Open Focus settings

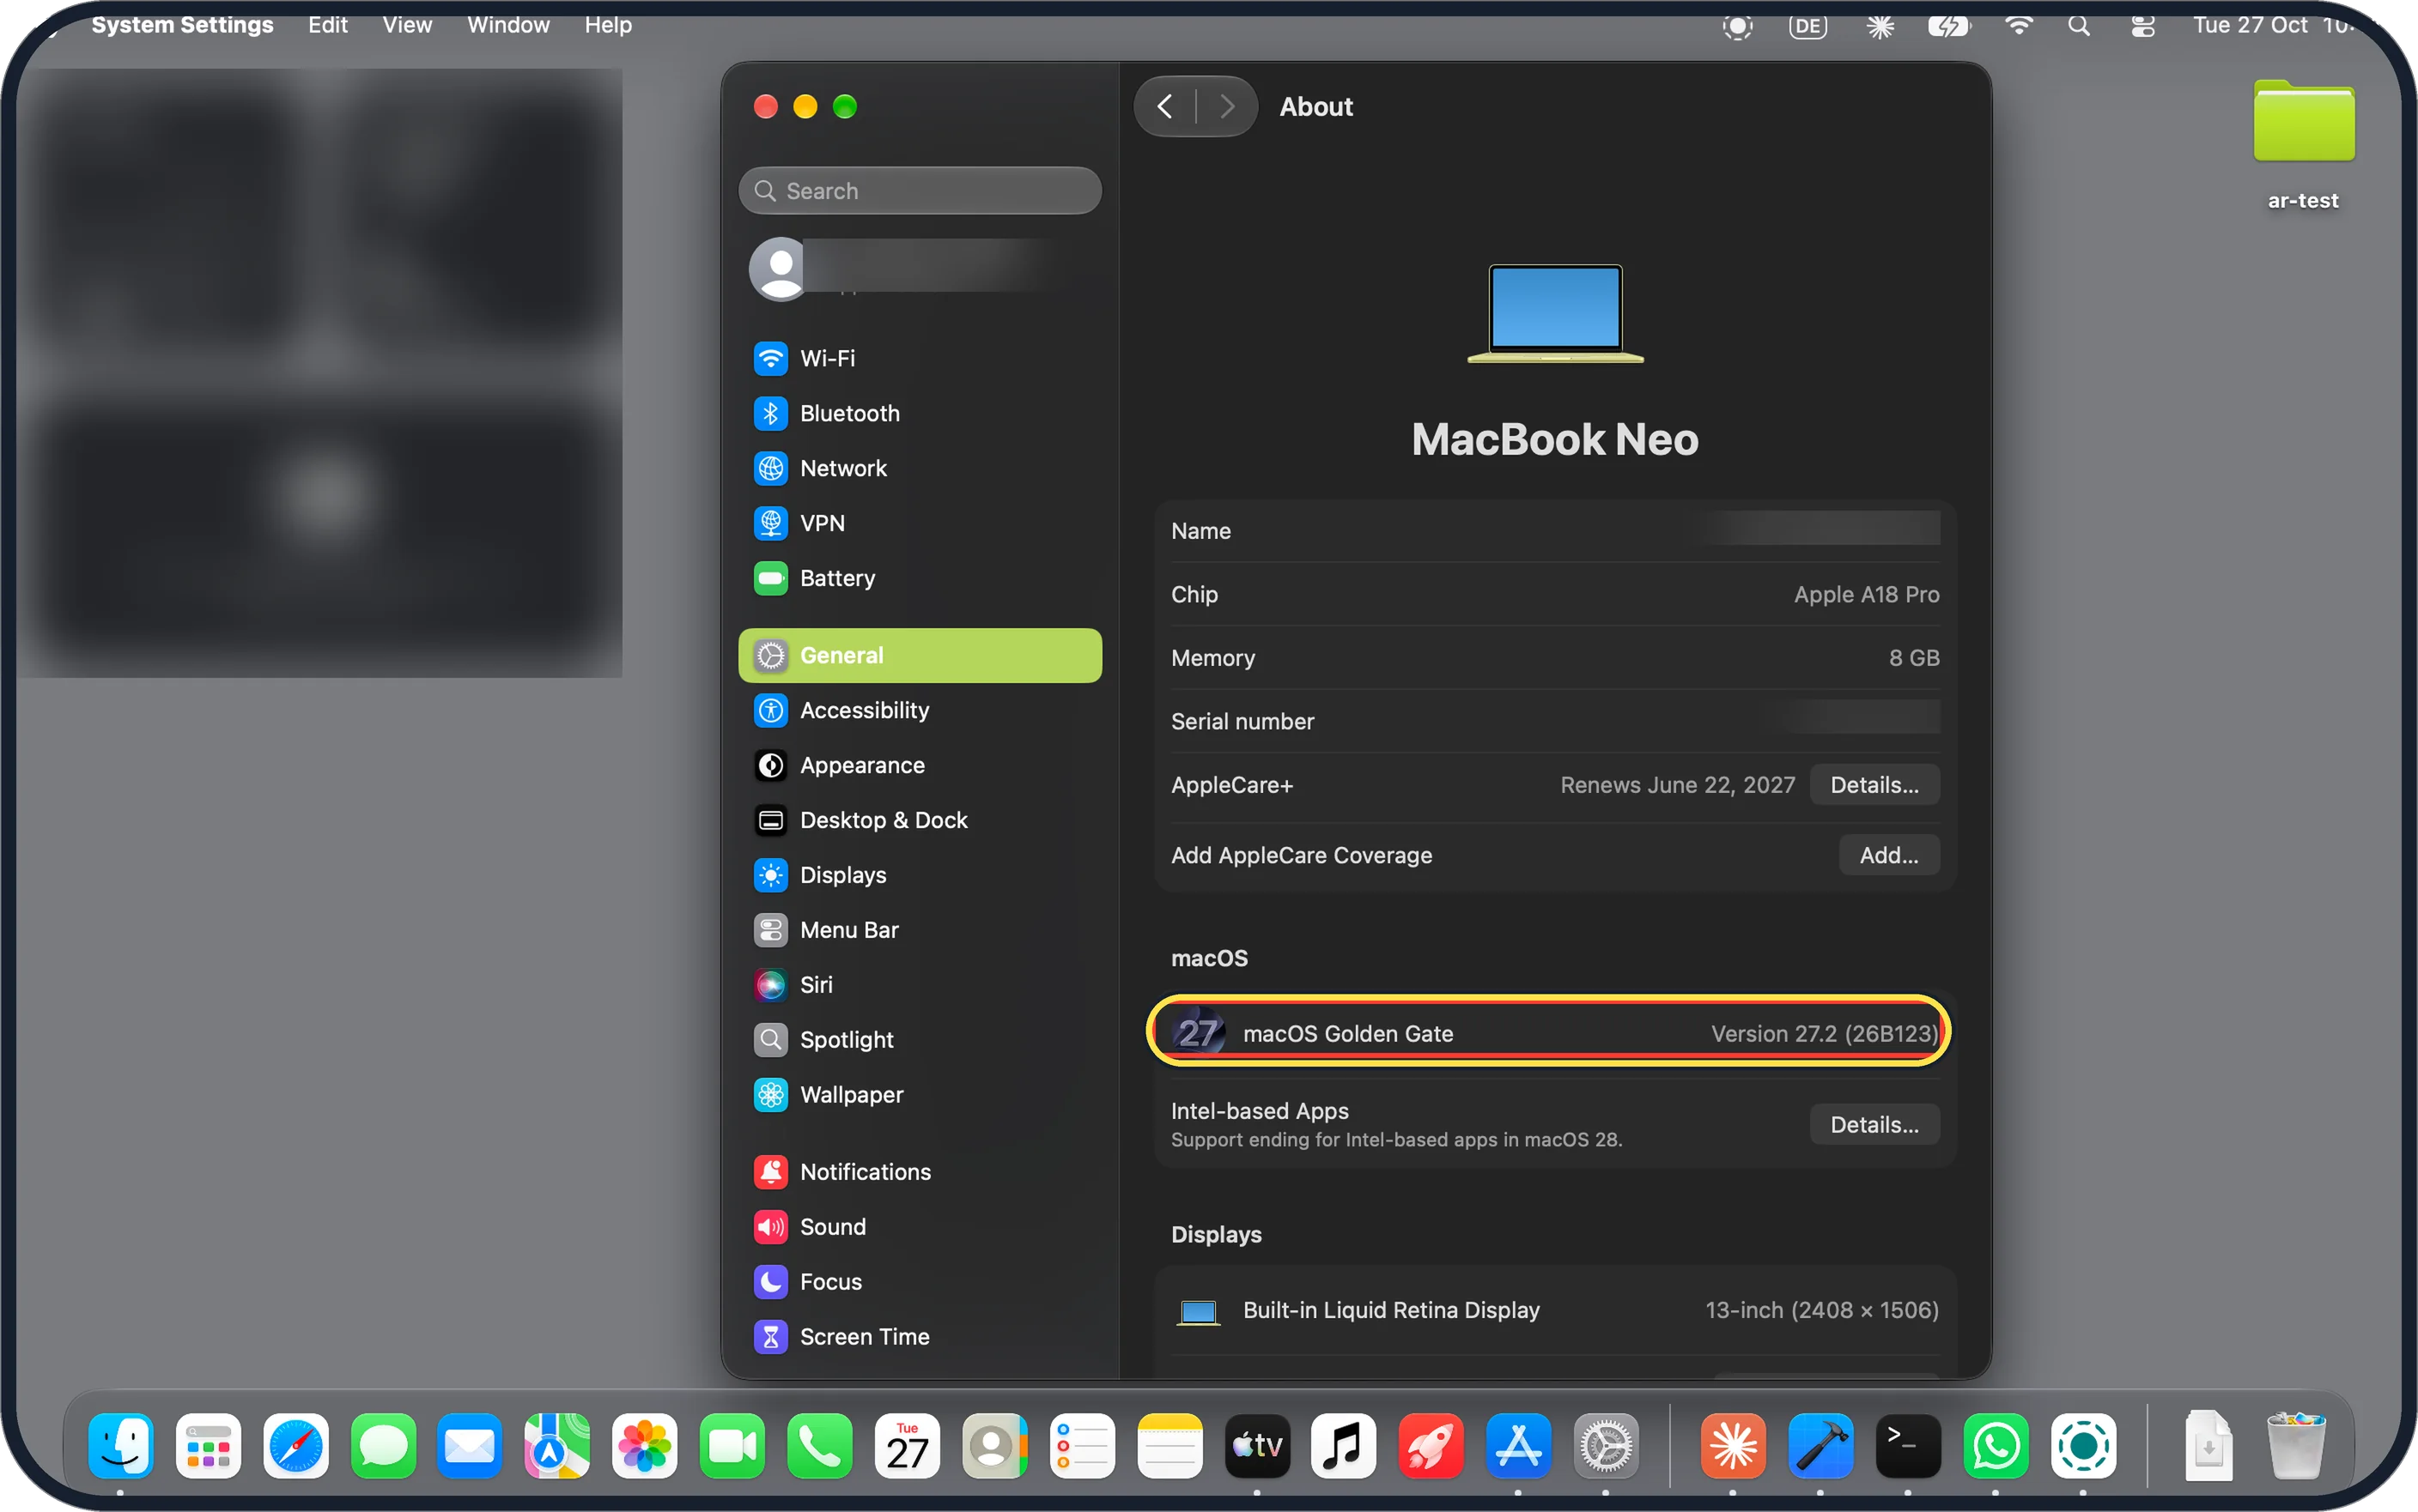pyautogui.click(x=920, y=1282)
